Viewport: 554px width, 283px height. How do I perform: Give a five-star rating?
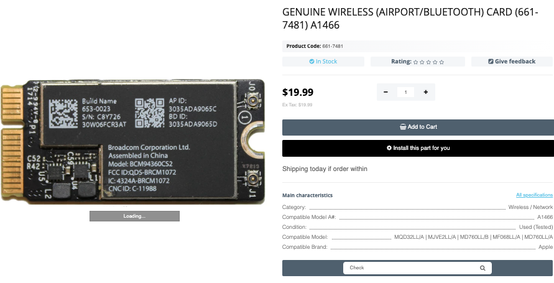[442, 62]
